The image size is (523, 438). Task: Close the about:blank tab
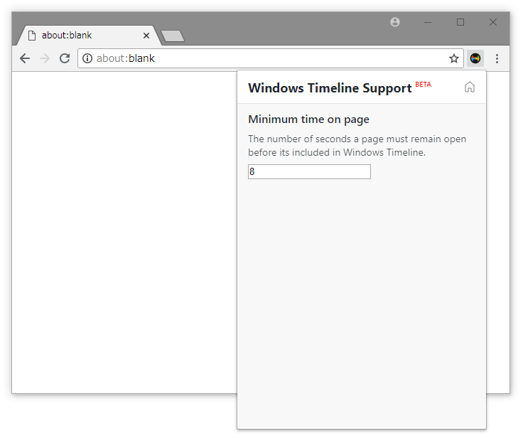pyautogui.click(x=146, y=36)
